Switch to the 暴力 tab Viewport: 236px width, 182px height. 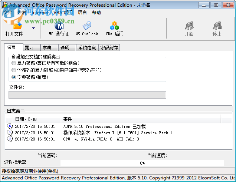point(32,48)
